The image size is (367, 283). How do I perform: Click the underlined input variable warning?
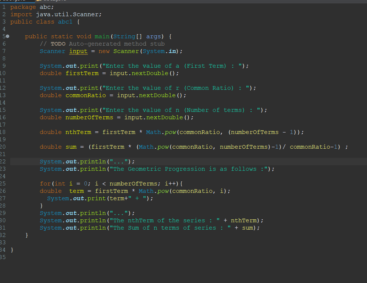[78, 51]
